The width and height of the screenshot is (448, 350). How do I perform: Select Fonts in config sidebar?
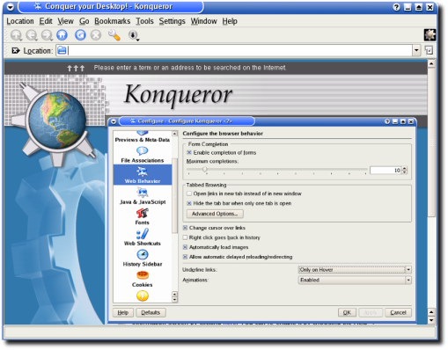[x=142, y=216]
